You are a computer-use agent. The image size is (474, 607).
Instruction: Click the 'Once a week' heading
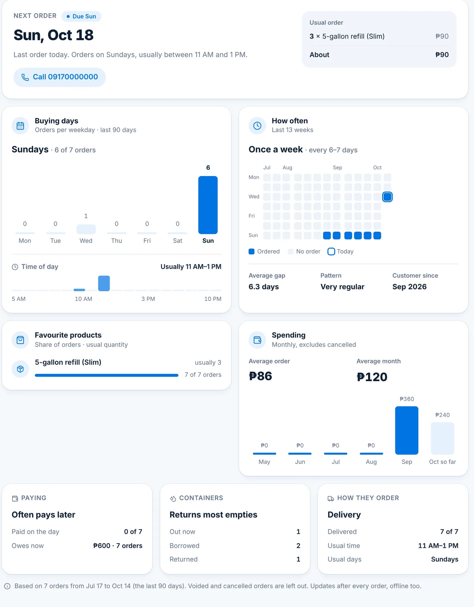click(276, 149)
